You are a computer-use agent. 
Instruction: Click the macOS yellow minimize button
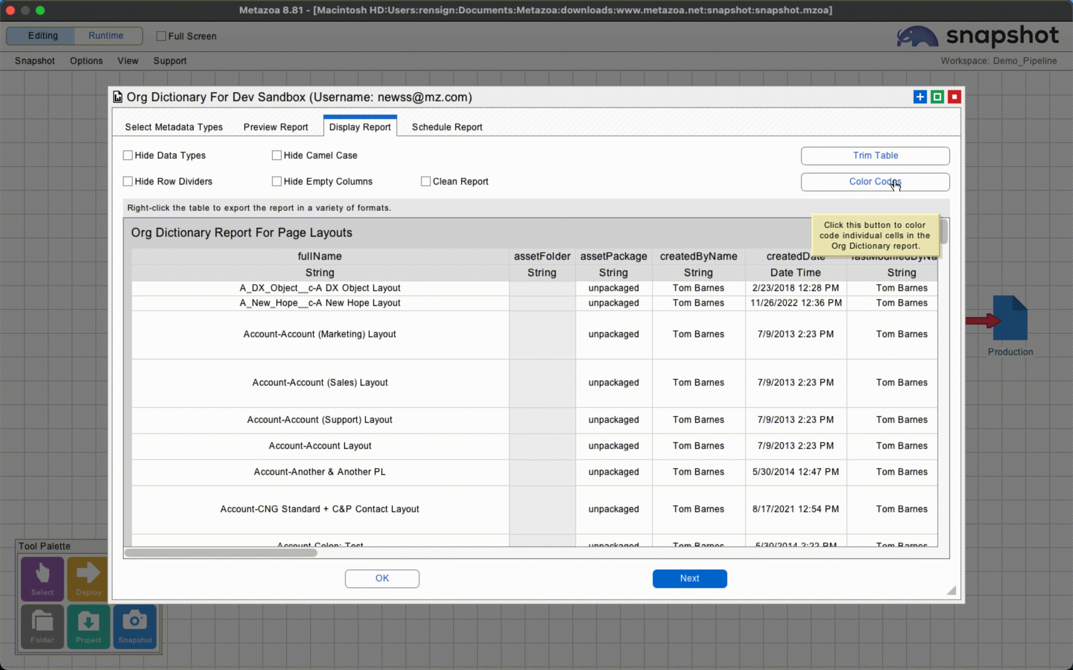point(25,10)
